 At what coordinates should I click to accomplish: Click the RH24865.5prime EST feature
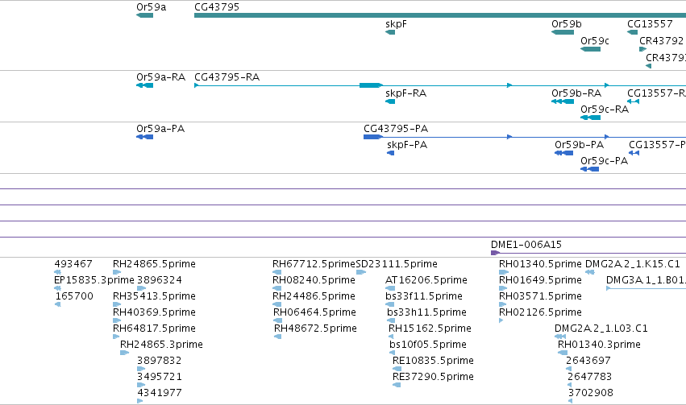pyautogui.click(x=117, y=272)
